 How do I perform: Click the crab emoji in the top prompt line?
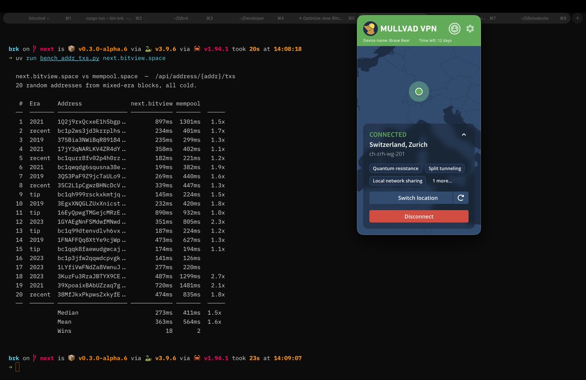pos(197,49)
